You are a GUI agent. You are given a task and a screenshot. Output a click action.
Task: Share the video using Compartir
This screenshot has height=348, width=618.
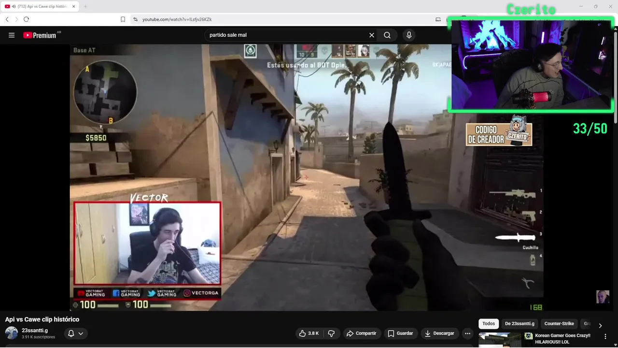point(361,333)
